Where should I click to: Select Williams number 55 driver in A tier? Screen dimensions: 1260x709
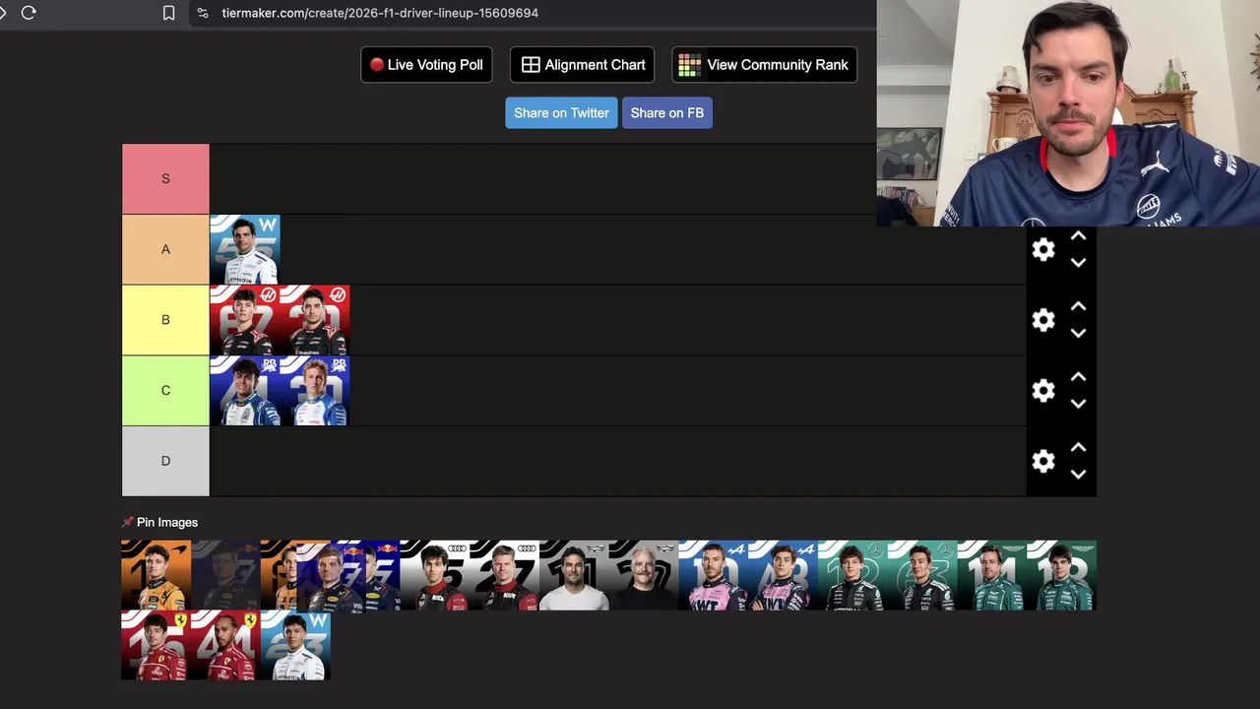pos(245,250)
